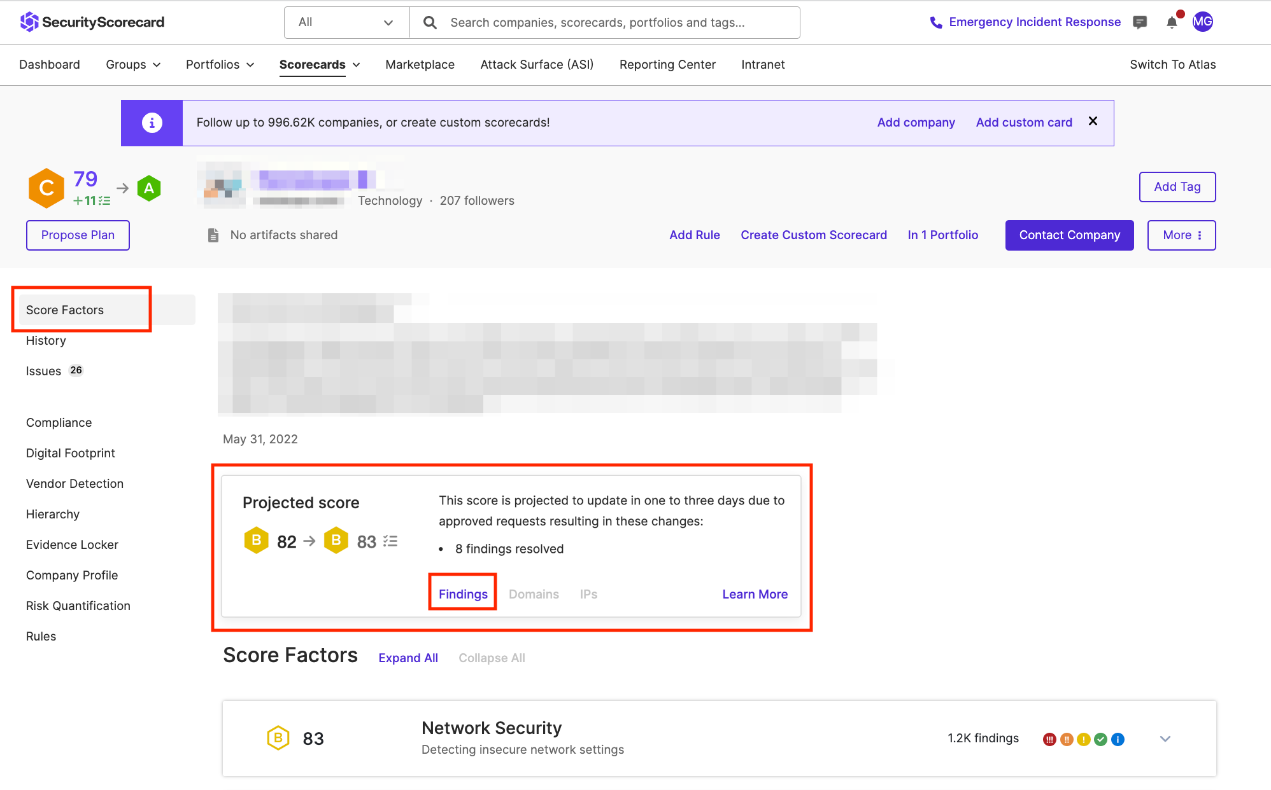Click In 1 Portfolio link
Viewport: 1271px width, 790px height.
click(943, 235)
